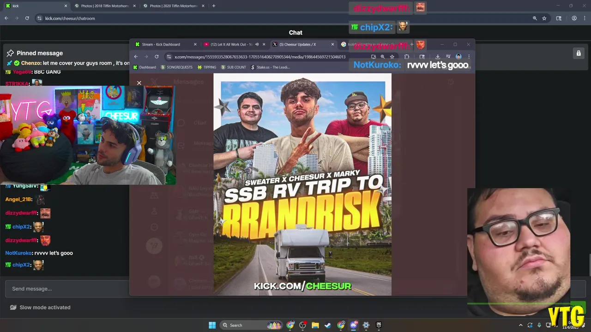This screenshot has height=332, width=591.
Task: Open Windows Start menu
Action: pos(212,325)
